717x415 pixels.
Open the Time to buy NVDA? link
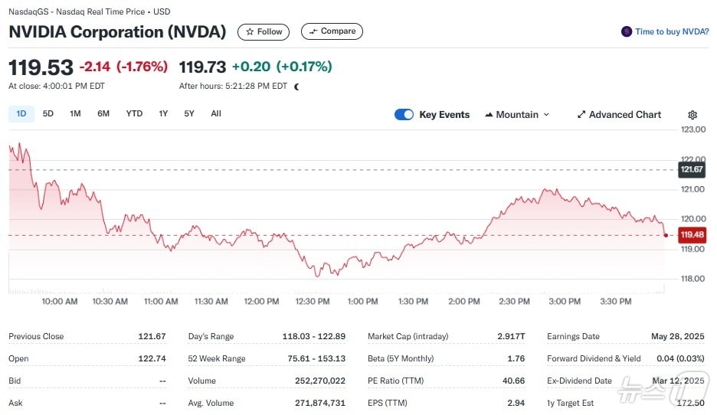(672, 31)
